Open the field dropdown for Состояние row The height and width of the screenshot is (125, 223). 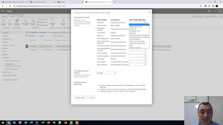pyautogui.click(x=138, y=59)
